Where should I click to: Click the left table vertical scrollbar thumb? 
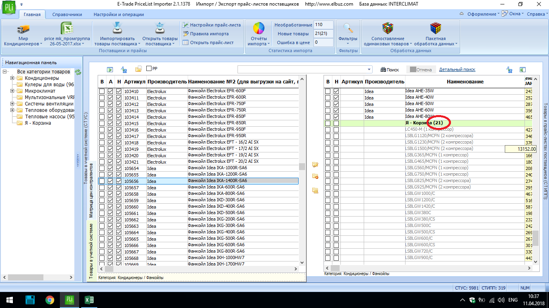pos(302,166)
